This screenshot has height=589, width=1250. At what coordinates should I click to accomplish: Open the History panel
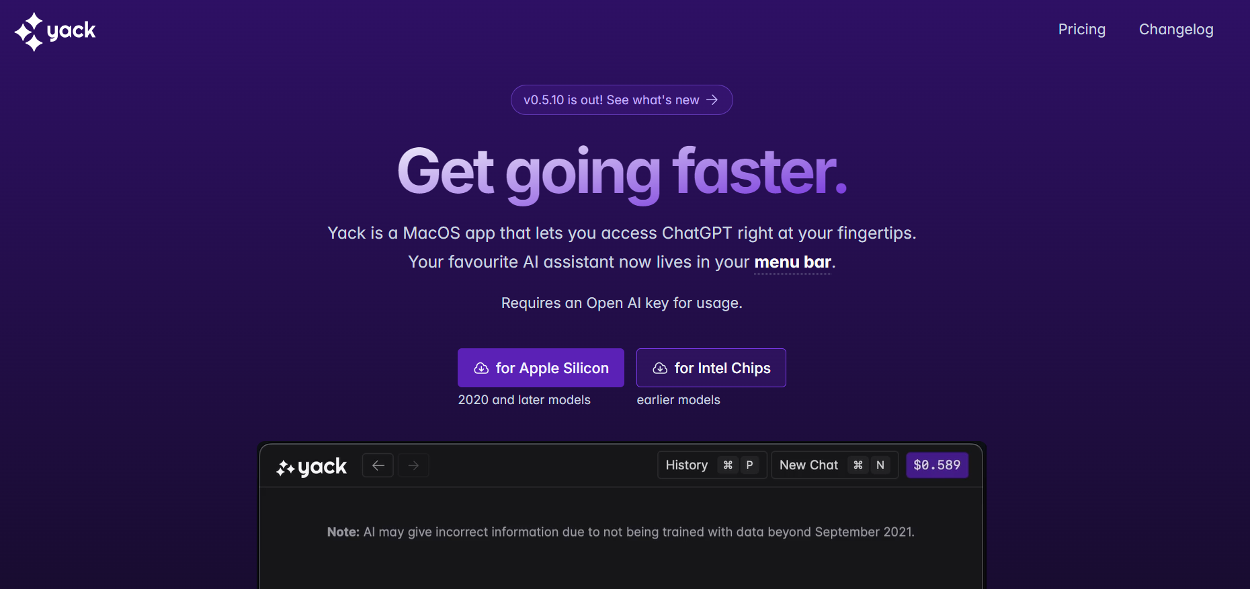687,465
